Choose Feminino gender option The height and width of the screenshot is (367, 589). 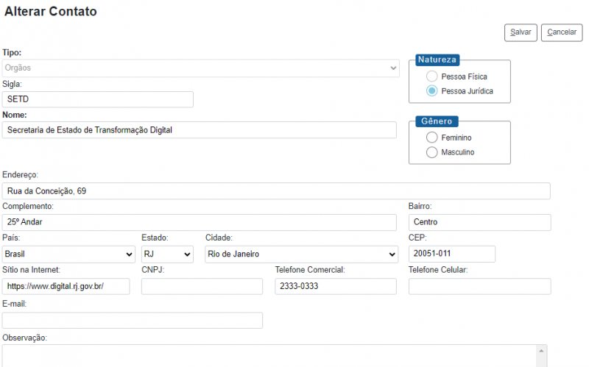point(431,138)
